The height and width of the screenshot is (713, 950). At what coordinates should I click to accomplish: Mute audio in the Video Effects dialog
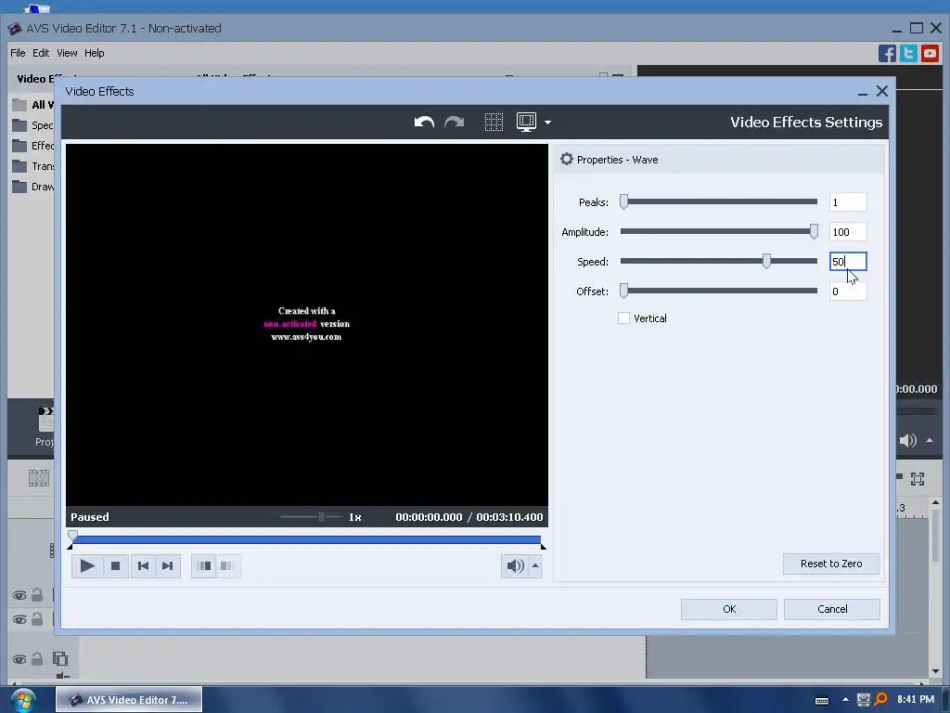point(515,566)
